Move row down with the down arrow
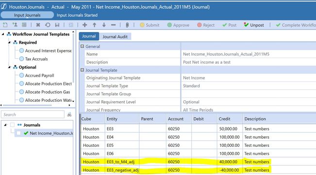This screenshot has height=175, width=316. pos(104,25)
